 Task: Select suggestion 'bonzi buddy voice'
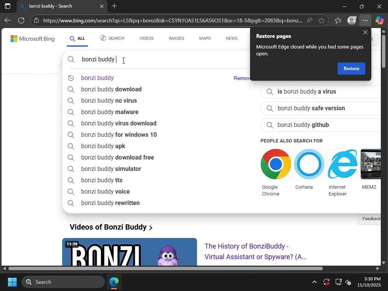click(x=105, y=192)
